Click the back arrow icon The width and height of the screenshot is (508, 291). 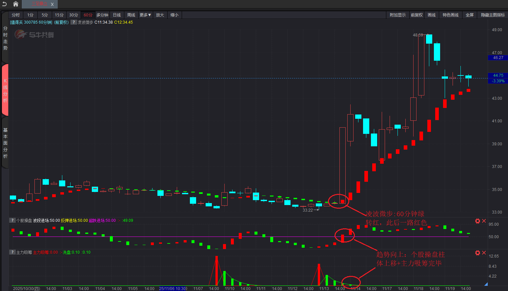pyautogui.click(x=5, y=4)
